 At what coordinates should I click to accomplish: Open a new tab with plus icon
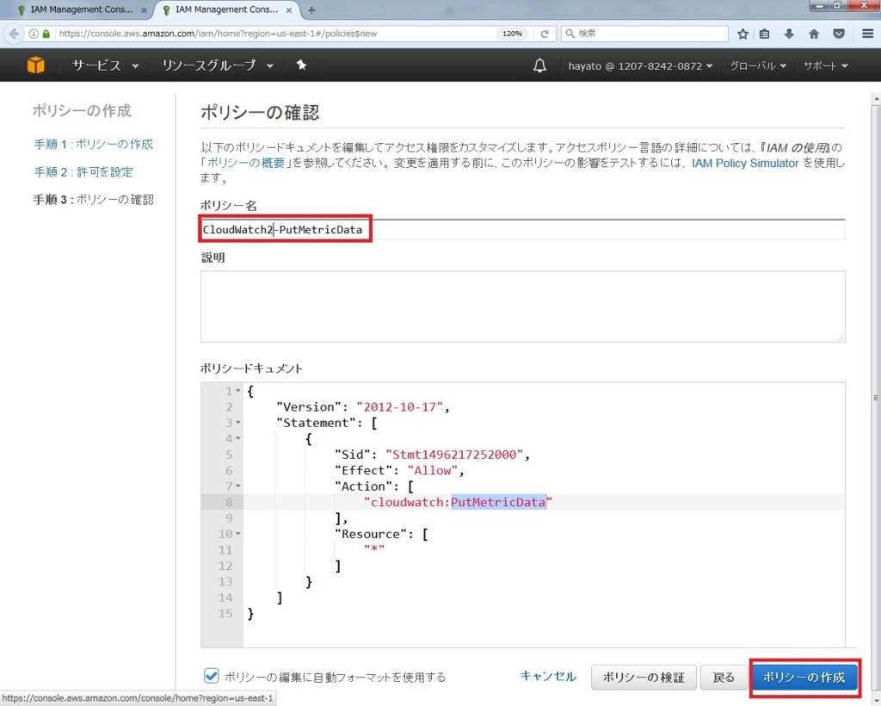click(311, 10)
